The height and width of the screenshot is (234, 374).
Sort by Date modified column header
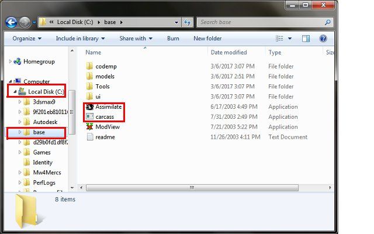point(228,52)
